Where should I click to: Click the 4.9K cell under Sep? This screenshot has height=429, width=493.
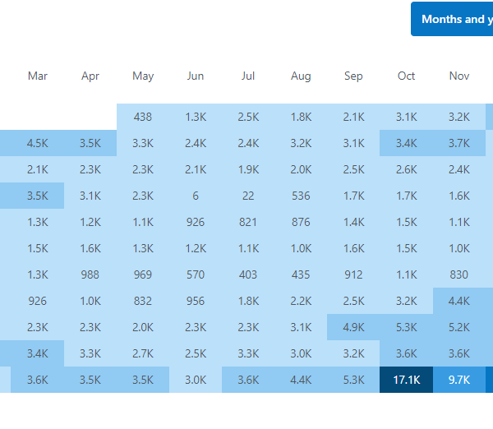tap(353, 327)
